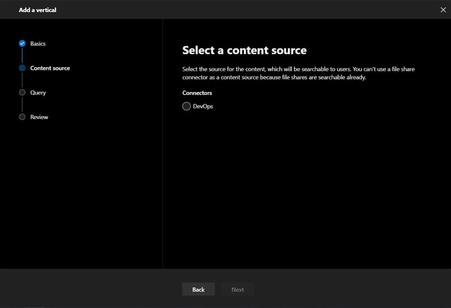
Task: Click the Add a vertical title text
Action: coord(37,10)
